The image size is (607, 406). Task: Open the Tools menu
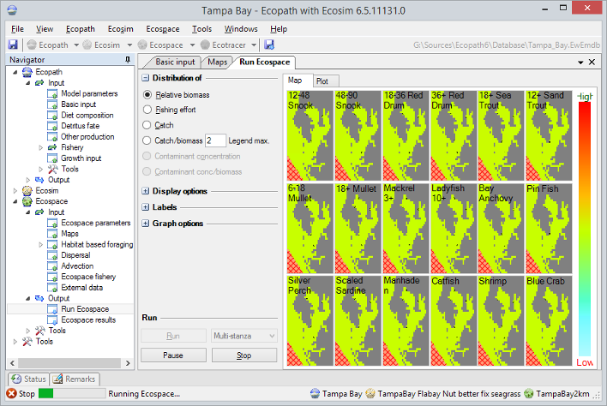pos(201,28)
